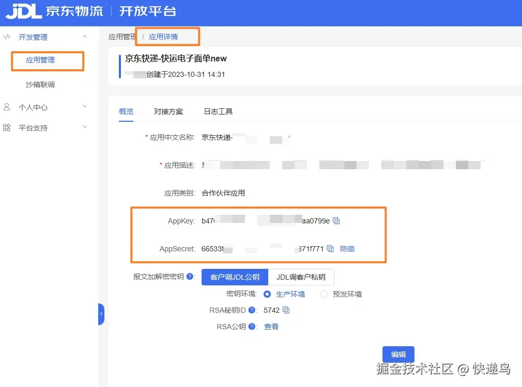522x387 pixels.
Task: Click the 平台支持 grid icon
Action: click(7, 127)
